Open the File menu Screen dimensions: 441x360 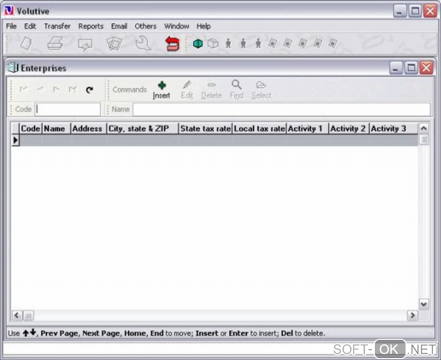click(11, 26)
